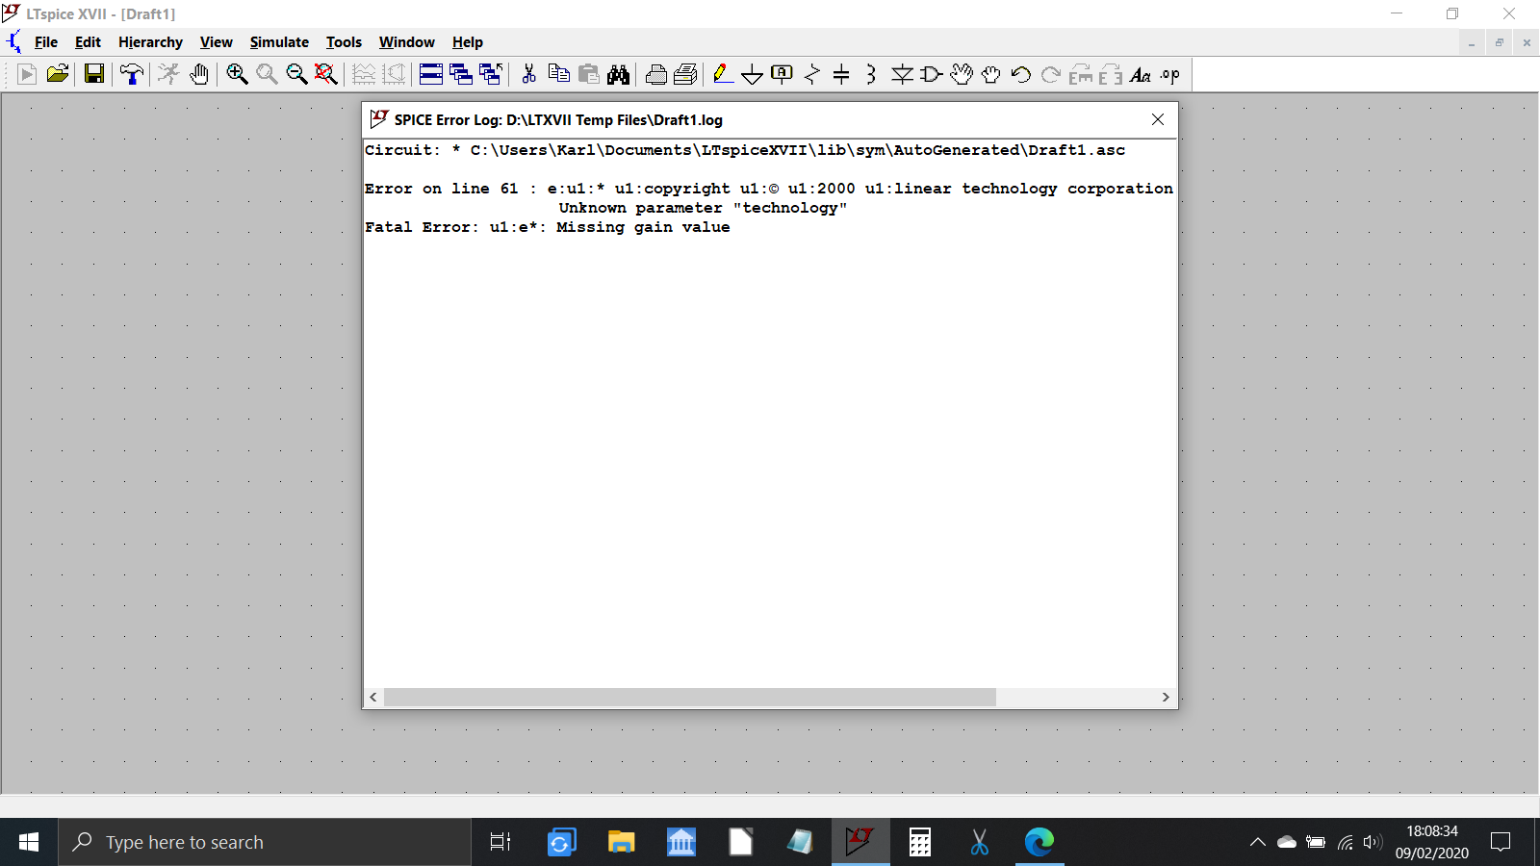Image resolution: width=1540 pixels, height=866 pixels.
Task: Click the 'Circuit:' file path line
Action: pos(745,150)
